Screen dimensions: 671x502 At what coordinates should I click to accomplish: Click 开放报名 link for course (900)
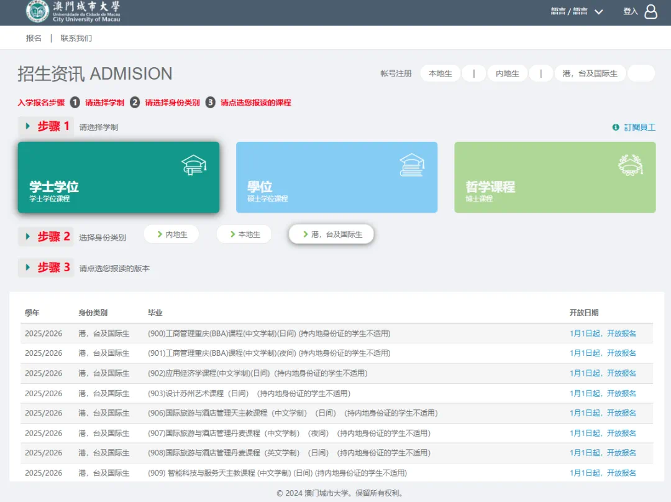point(603,333)
